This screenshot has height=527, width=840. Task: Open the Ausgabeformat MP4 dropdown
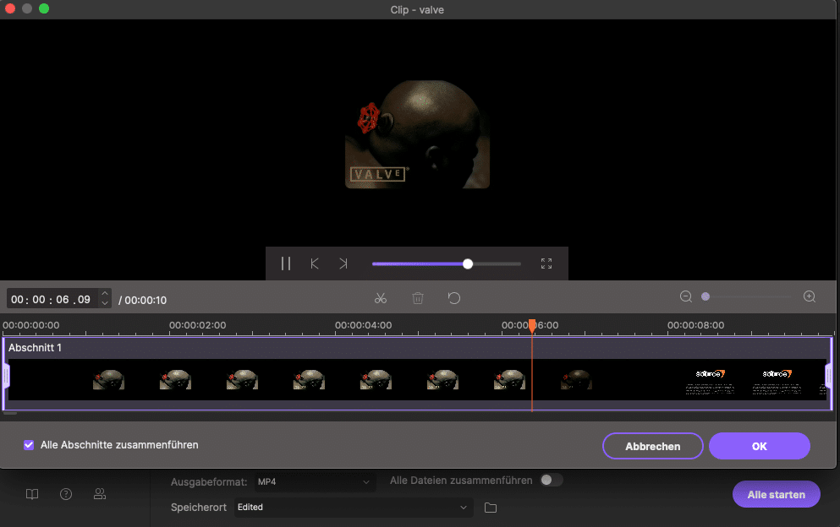click(x=315, y=481)
